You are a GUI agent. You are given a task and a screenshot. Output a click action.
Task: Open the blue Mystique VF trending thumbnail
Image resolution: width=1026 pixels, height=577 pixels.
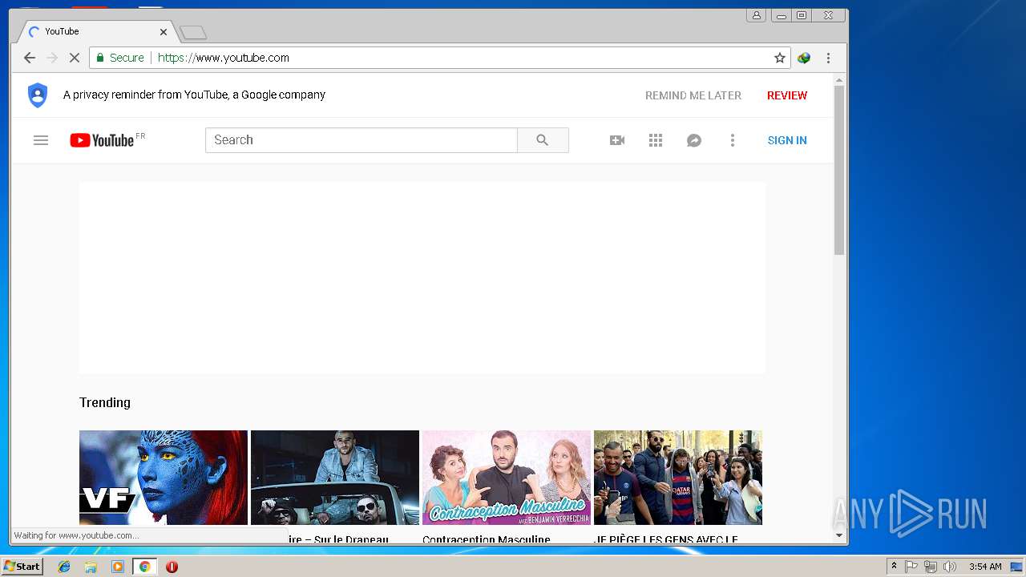pos(164,478)
